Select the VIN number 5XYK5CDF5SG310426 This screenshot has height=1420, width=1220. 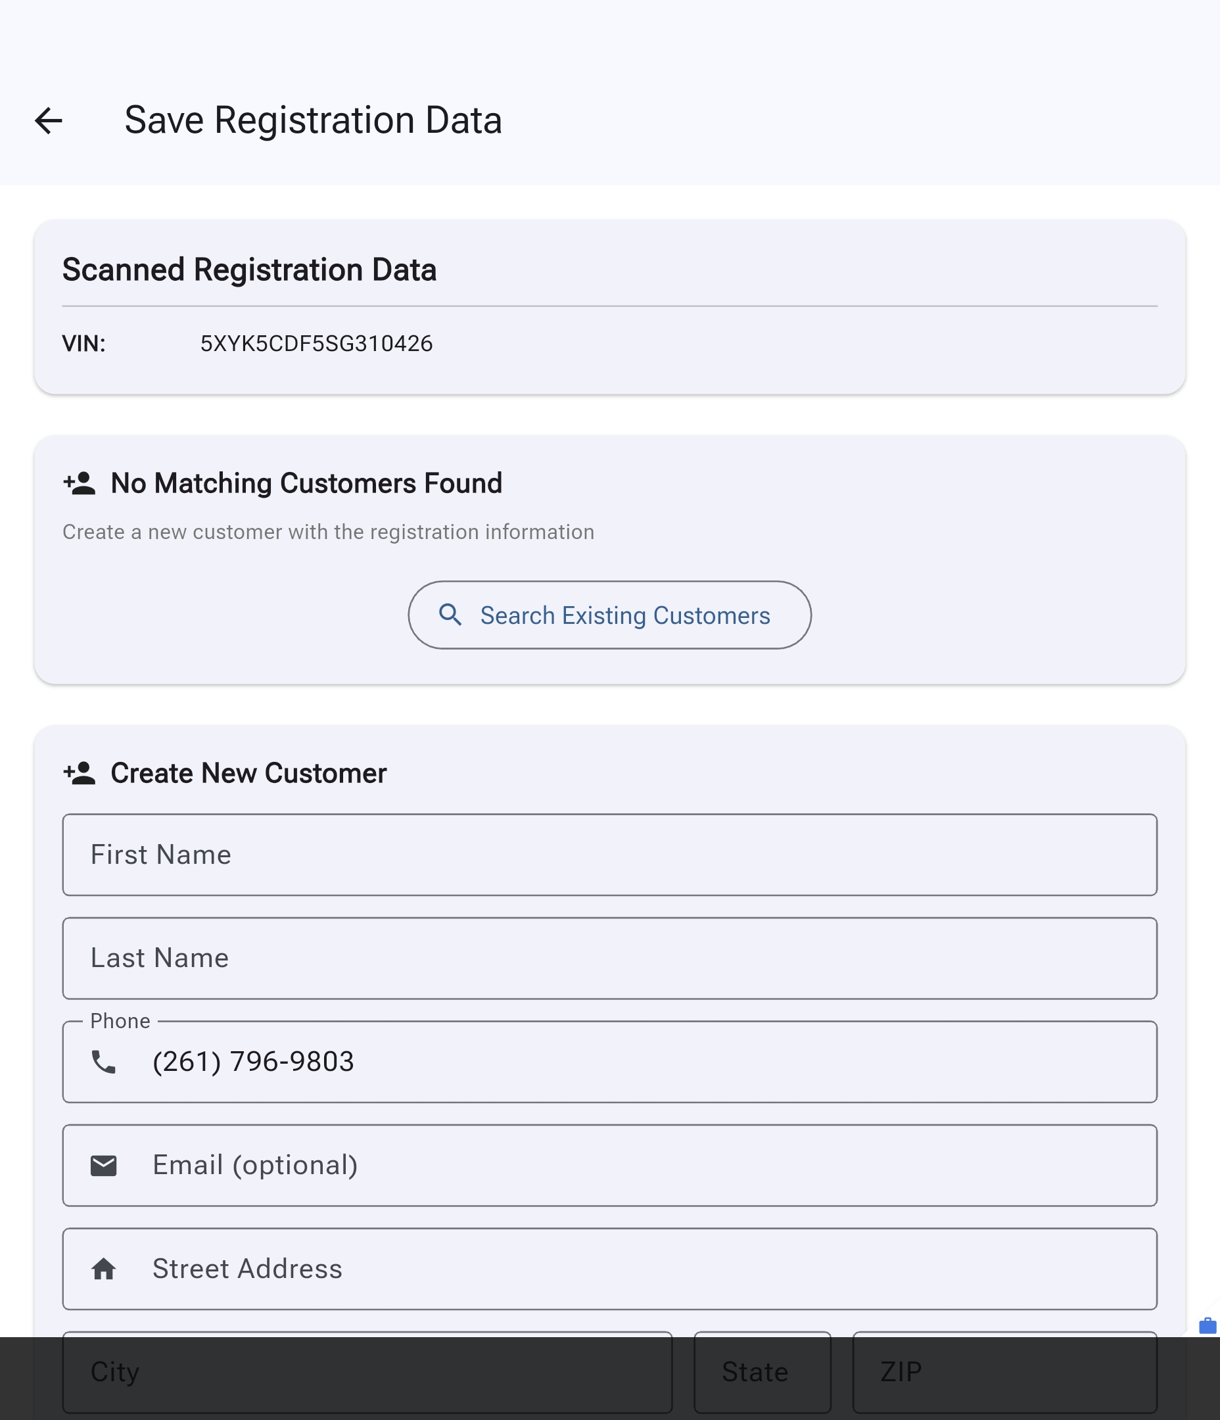pos(316,343)
